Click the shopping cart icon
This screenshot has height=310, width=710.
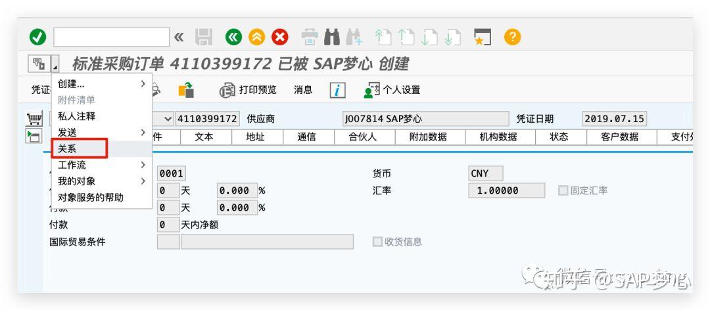pyautogui.click(x=34, y=119)
